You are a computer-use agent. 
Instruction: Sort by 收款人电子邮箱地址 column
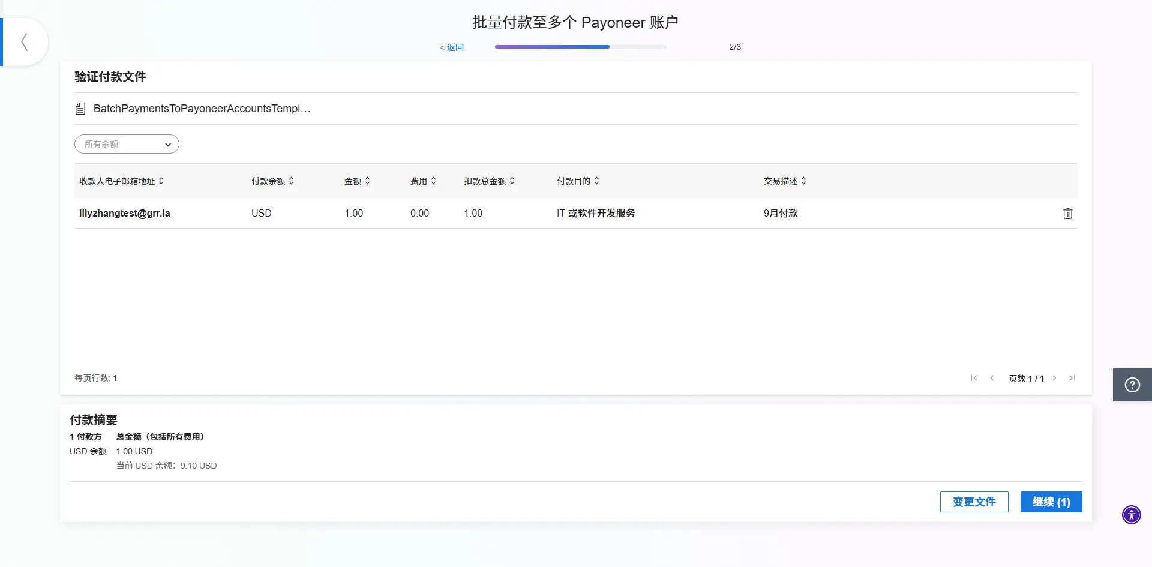click(x=122, y=181)
